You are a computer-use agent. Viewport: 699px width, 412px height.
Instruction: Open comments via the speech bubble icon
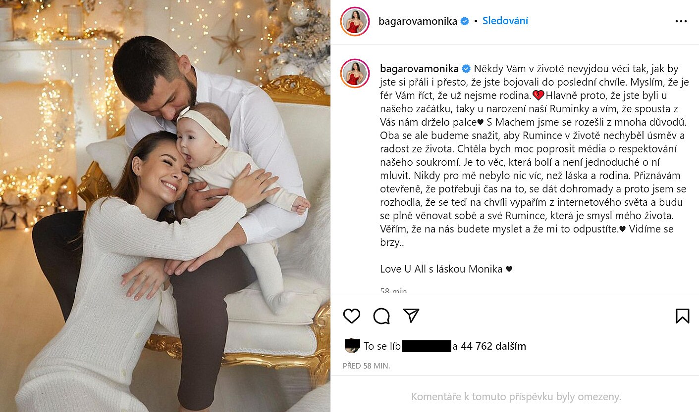381,316
